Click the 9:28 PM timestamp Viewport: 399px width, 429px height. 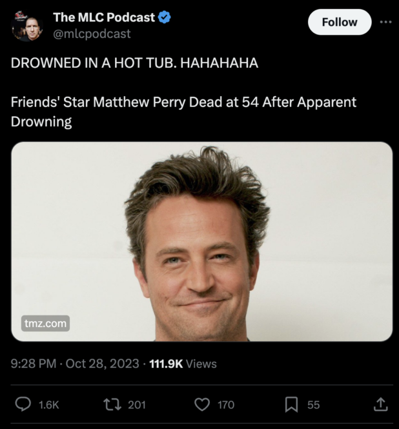click(33, 364)
